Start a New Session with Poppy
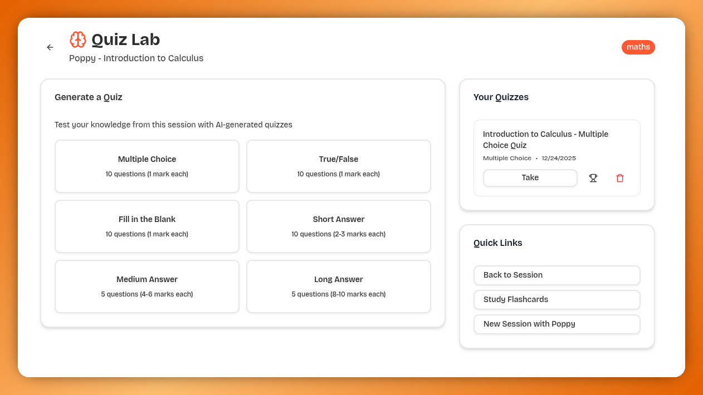This screenshot has height=395, width=703. [x=556, y=324]
